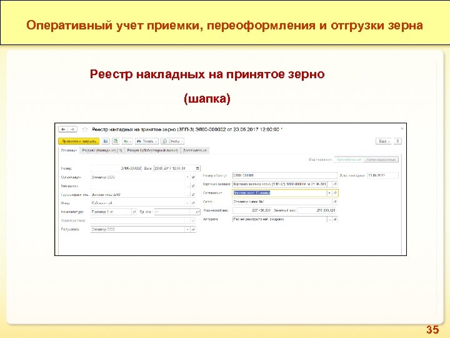Click the Дата field 23.05.2017

[174, 168]
